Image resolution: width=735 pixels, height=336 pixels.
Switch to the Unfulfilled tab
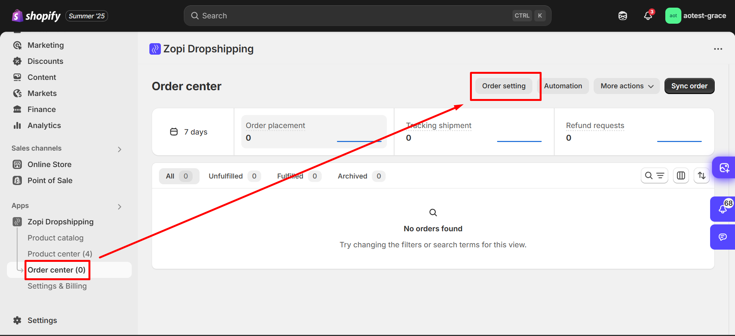point(234,176)
